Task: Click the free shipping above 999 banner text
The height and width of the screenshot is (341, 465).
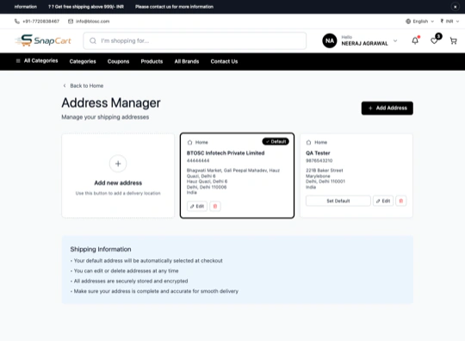Action: [86, 7]
